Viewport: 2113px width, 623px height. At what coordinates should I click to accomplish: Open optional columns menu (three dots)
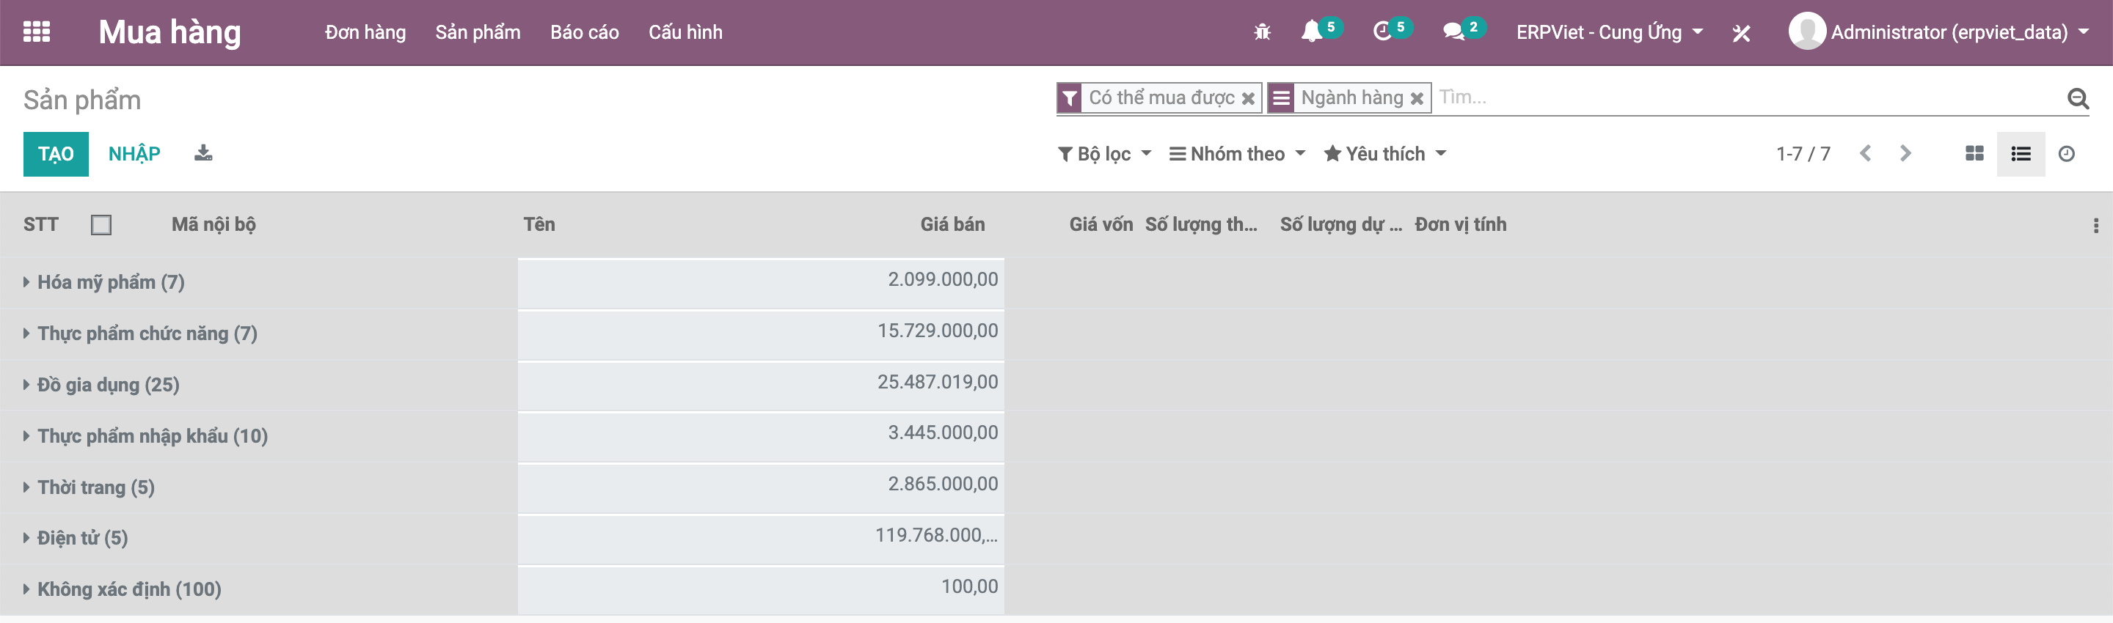[x=2095, y=226]
